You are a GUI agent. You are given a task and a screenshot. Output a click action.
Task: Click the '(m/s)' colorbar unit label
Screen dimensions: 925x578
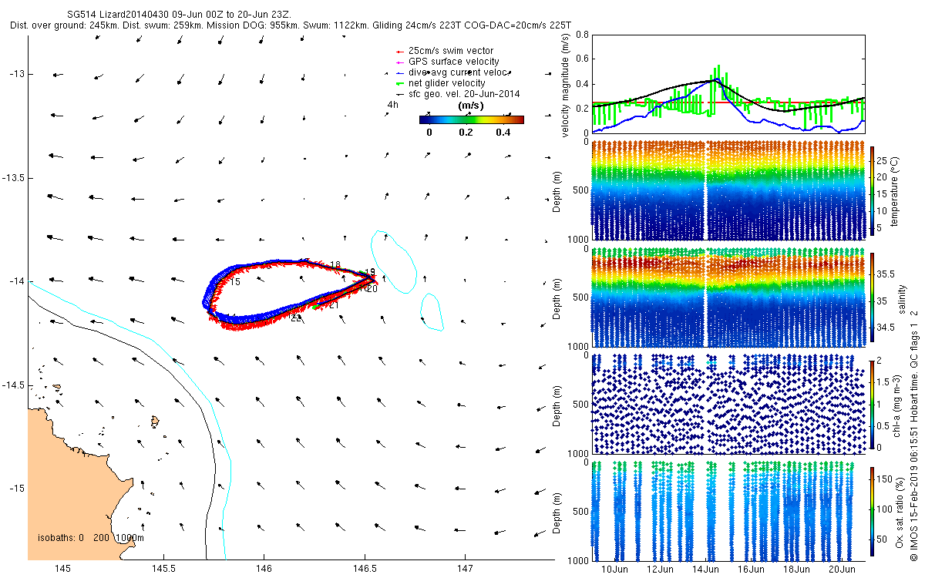[x=471, y=106]
